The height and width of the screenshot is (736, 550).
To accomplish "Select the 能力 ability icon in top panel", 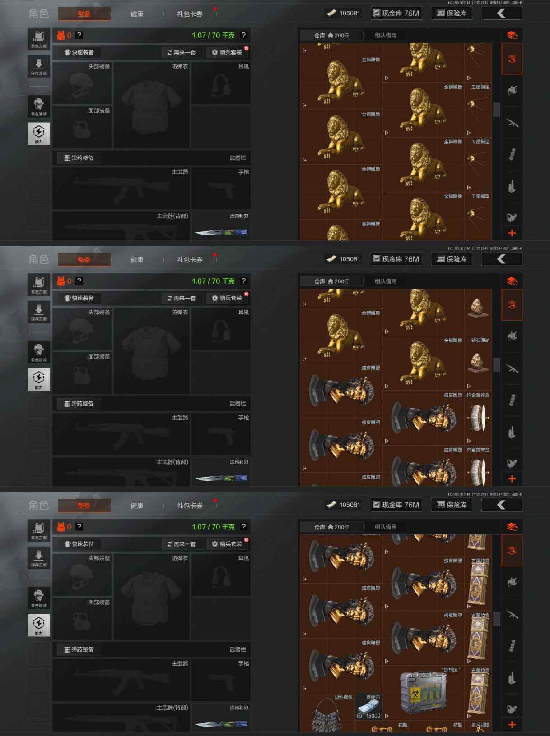I will click(x=39, y=133).
